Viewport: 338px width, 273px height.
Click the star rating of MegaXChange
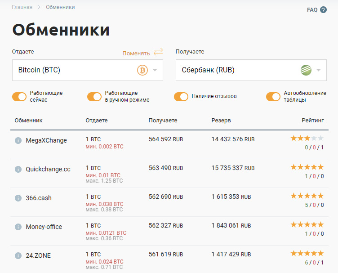[x=307, y=138]
